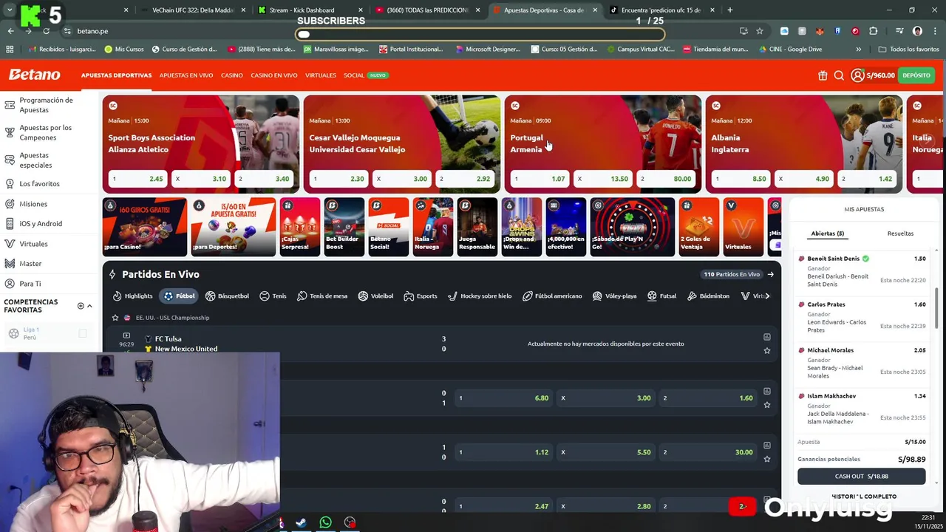Screen dimensions: 946x532
Task: Select the Voleibol sport filter
Action: coord(375,296)
